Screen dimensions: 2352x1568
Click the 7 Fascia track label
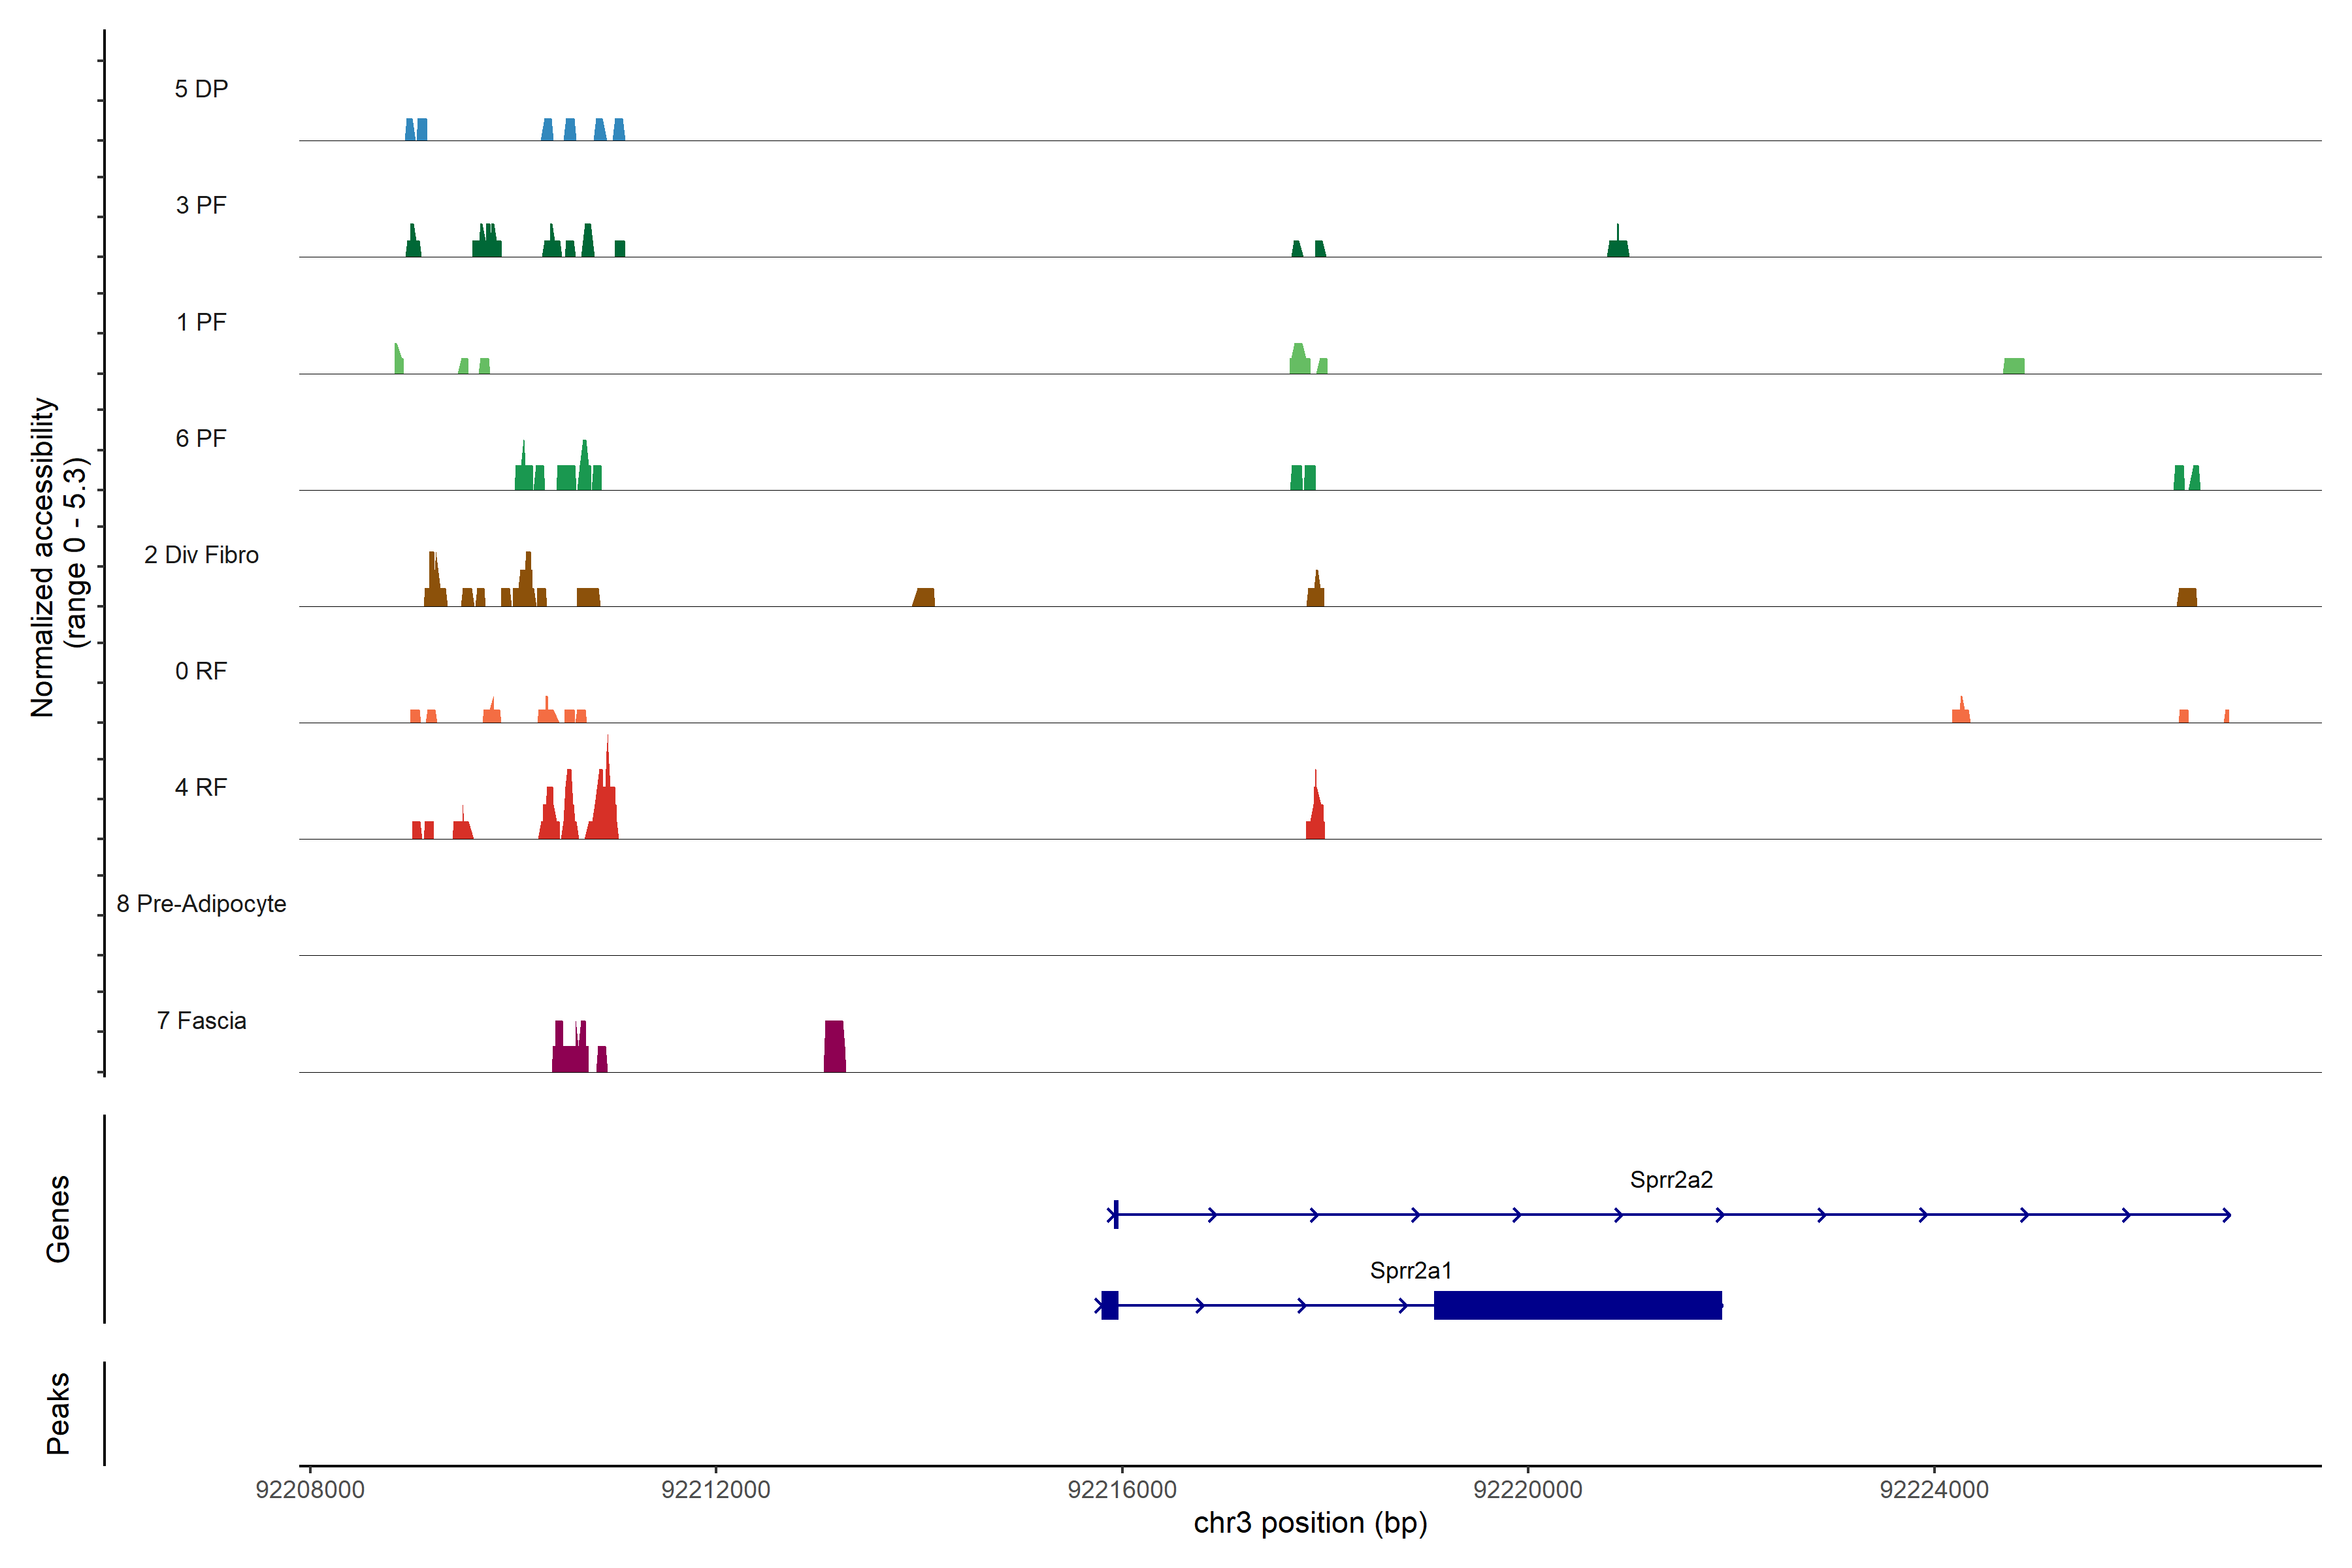[201, 1020]
